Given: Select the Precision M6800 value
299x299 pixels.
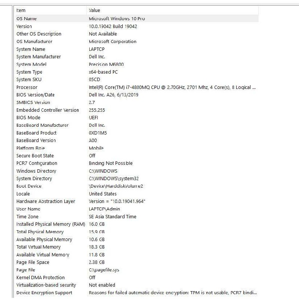Looking at the screenshot, I should point(106,64).
